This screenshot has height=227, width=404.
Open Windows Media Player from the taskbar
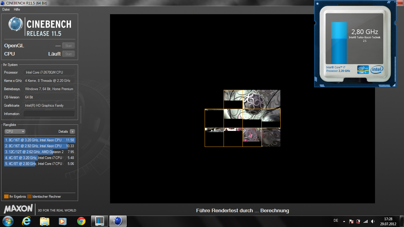[62, 221]
